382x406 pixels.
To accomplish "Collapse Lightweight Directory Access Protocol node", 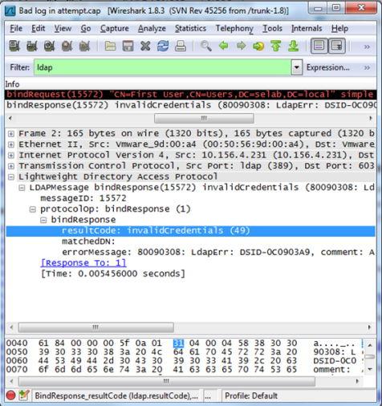I will (11, 177).
